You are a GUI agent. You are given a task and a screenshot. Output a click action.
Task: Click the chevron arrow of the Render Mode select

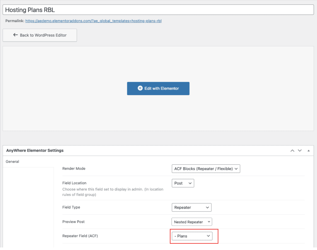pos(236,169)
